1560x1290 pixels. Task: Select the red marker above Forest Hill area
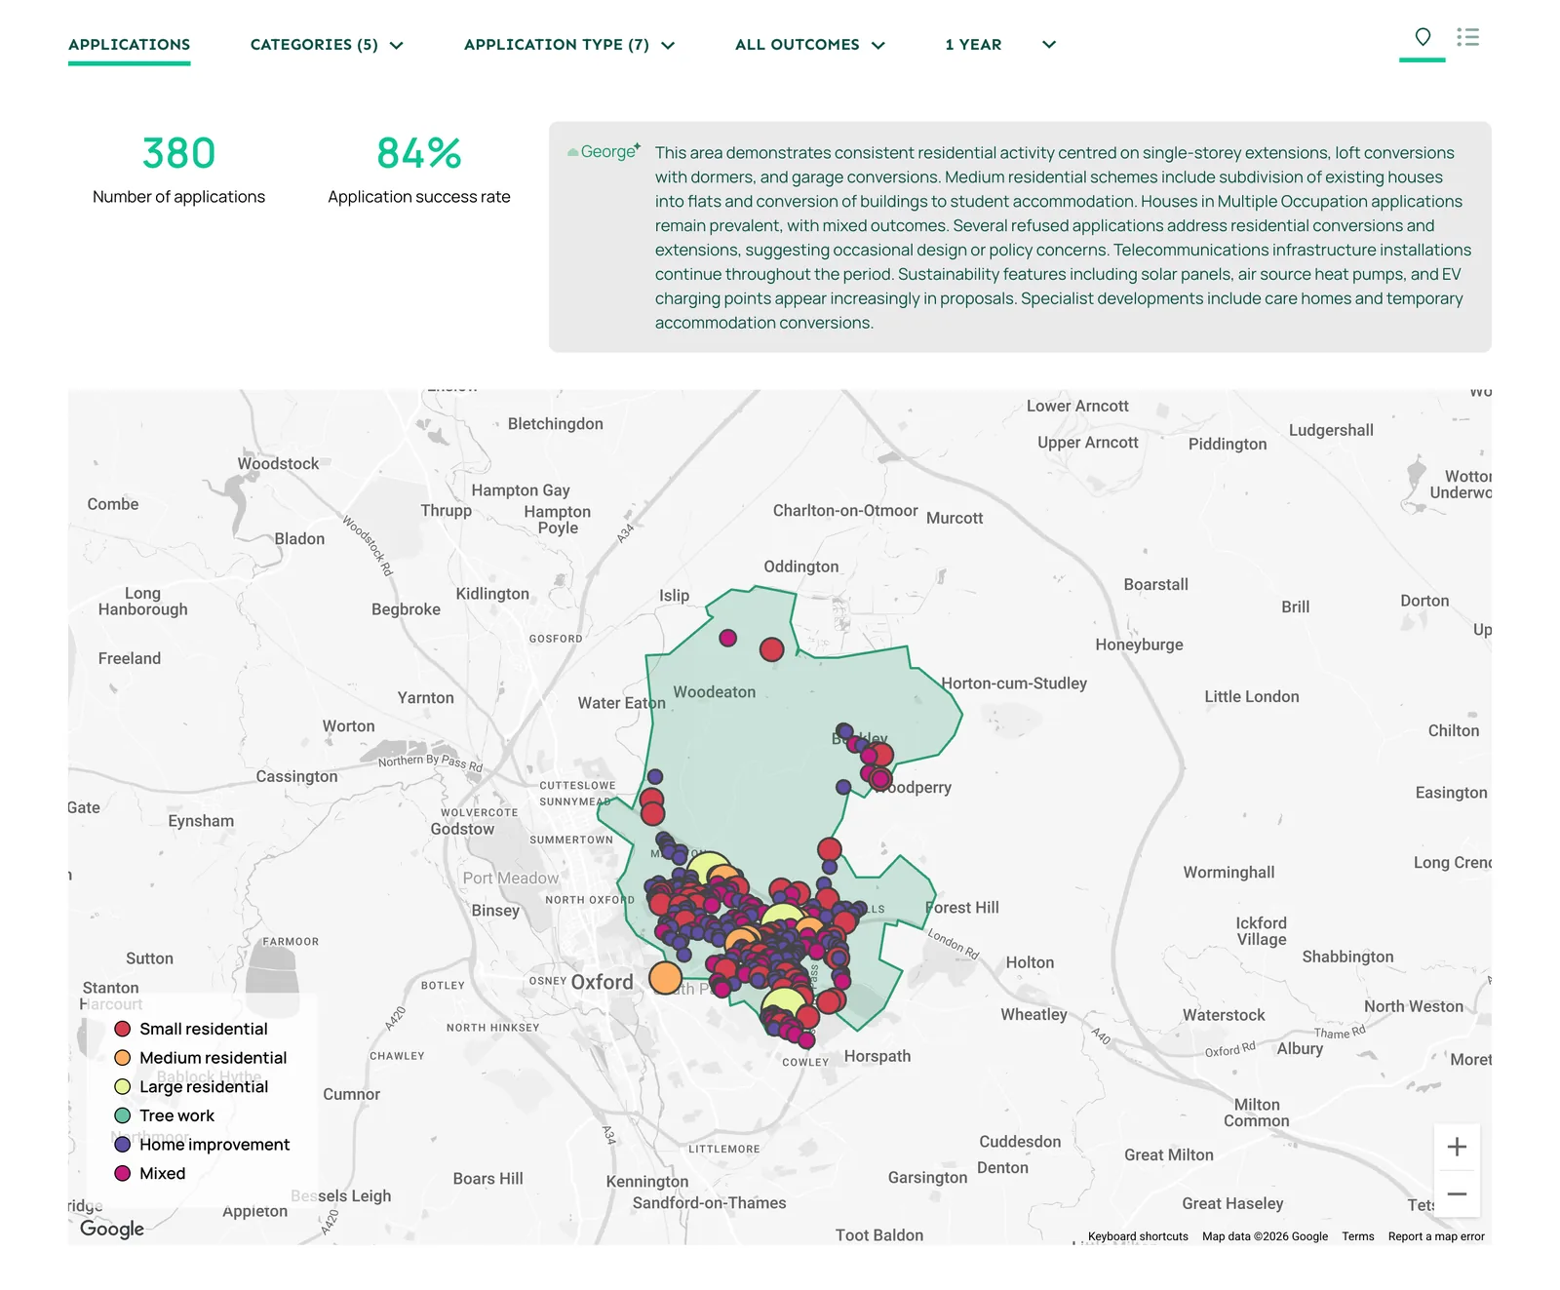[x=830, y=849]
